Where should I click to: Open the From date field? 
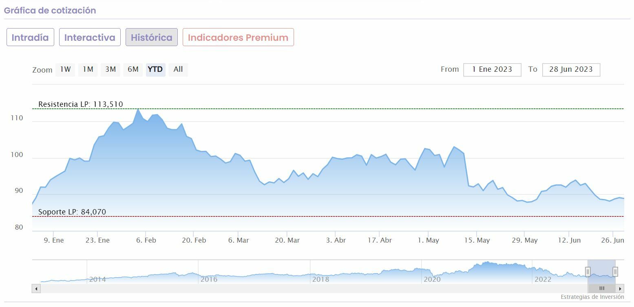coord(492,69)
